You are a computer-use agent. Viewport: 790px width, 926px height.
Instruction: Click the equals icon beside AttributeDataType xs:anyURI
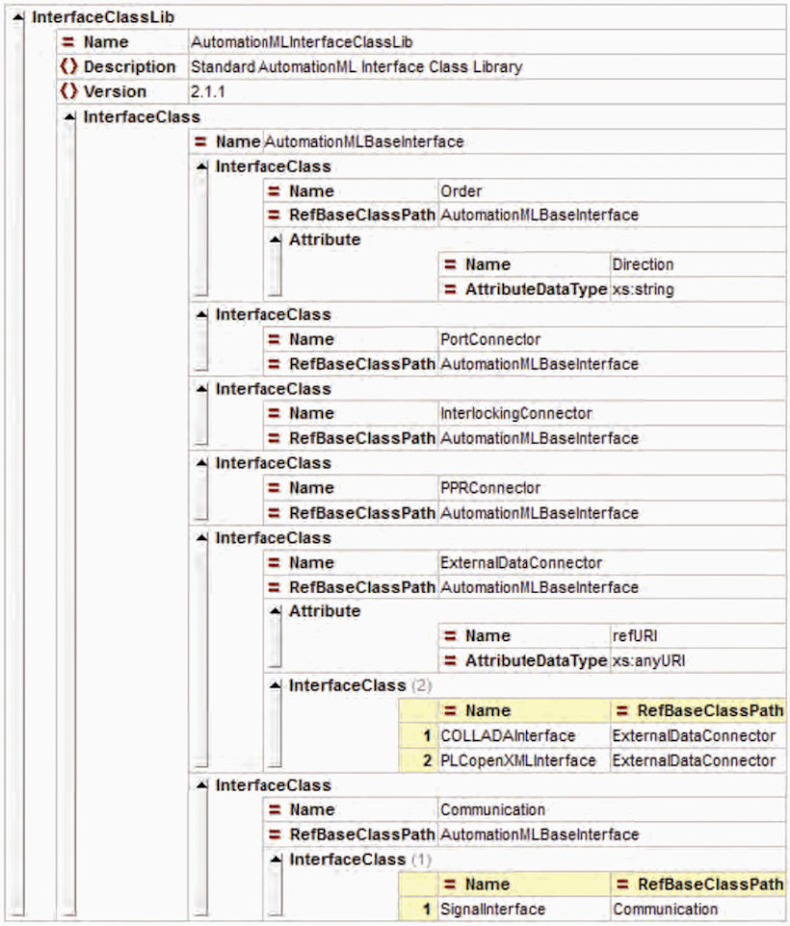point(451,661)
